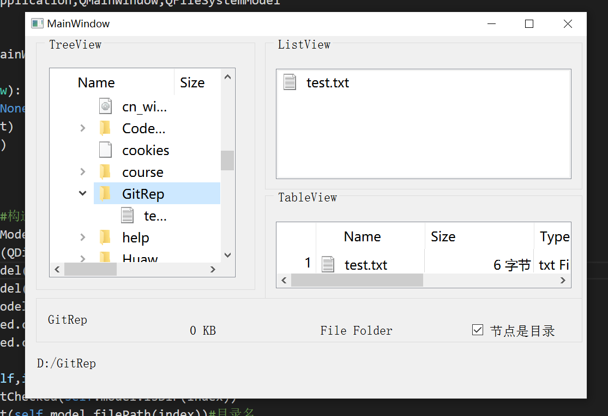
Task: Expand the Huaw... folder node
Action: pos(82,258)
